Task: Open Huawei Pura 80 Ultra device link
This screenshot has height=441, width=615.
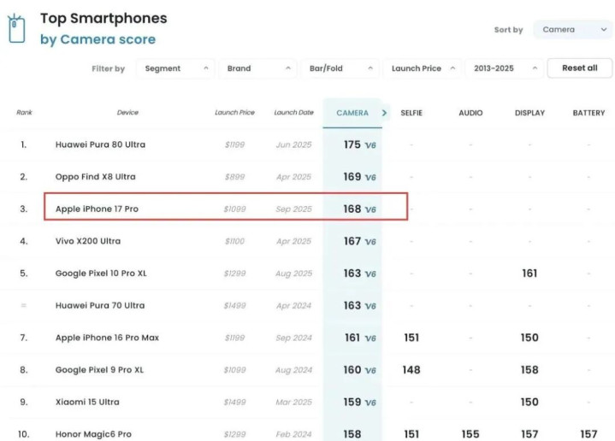Action: [x=100, y=144]
